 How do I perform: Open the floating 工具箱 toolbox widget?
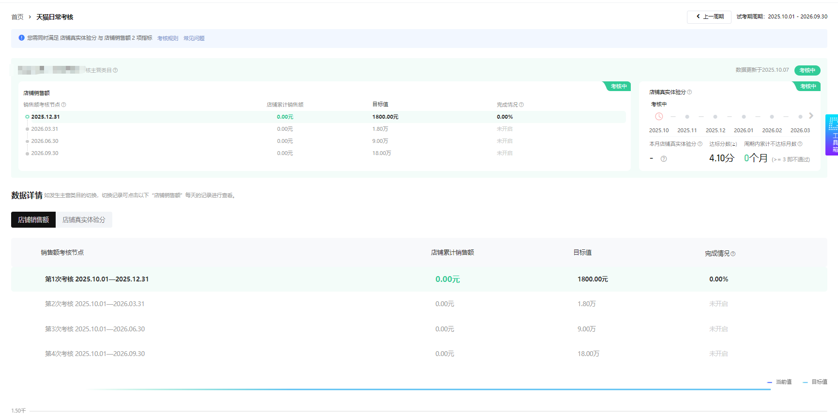tap(833, 135)
